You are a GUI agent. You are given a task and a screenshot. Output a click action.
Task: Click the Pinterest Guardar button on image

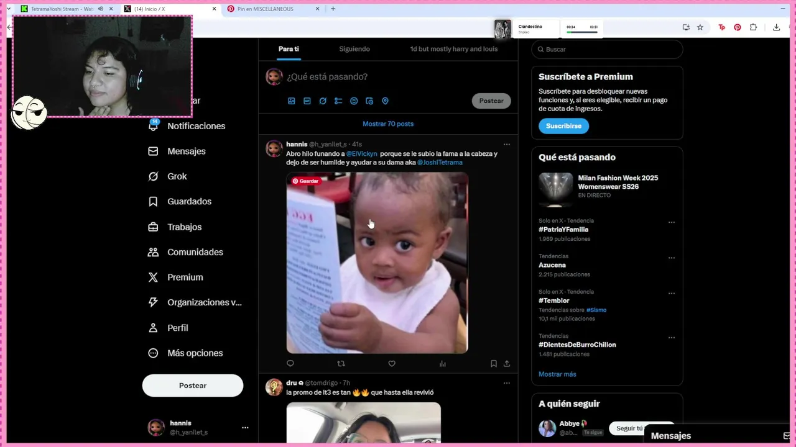(x=305, y=181)
